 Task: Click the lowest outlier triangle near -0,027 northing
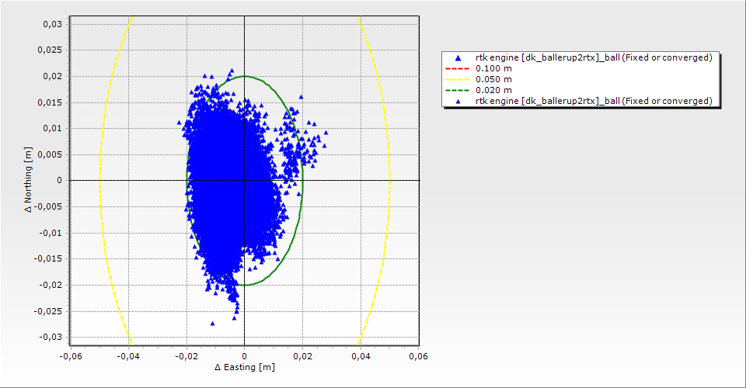point(213,324)
